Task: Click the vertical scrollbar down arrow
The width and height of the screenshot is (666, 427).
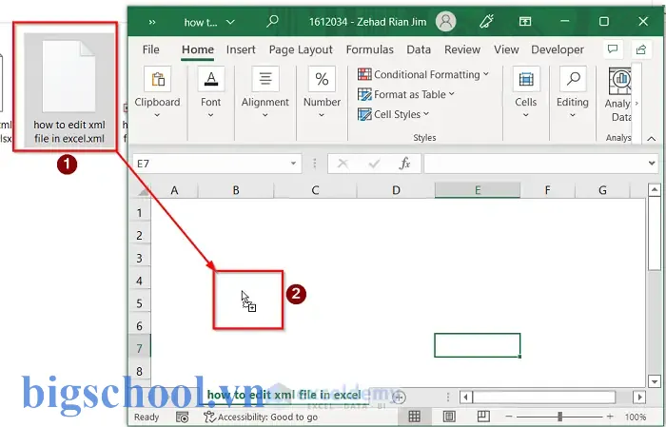Action: tap(655, 380)
